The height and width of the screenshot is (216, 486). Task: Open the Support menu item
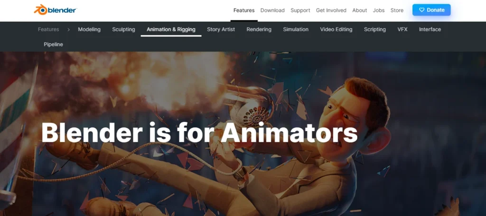[300, 10]
